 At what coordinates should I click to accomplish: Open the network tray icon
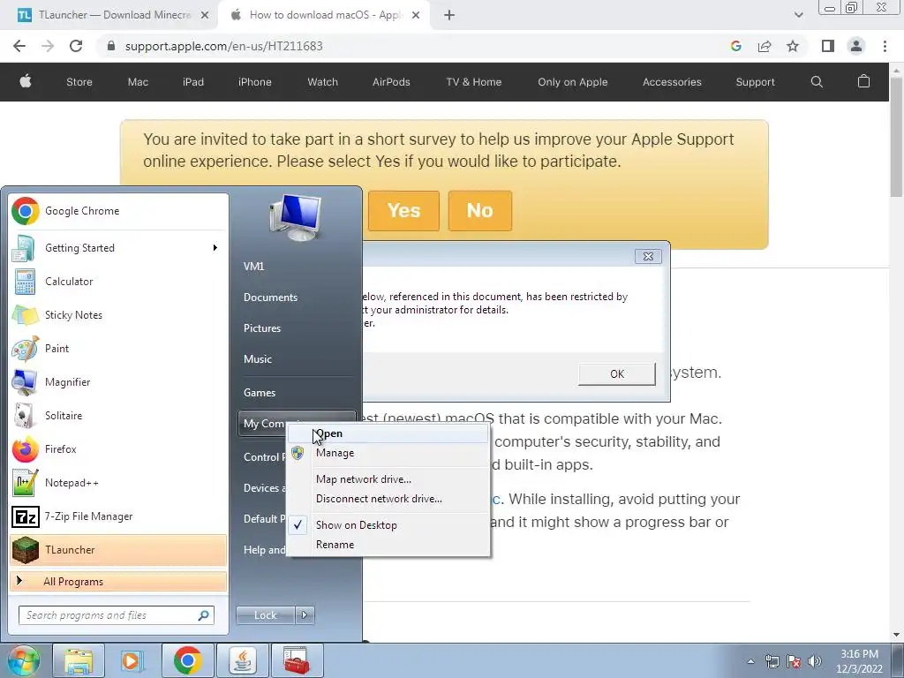(x=772, y=661)
